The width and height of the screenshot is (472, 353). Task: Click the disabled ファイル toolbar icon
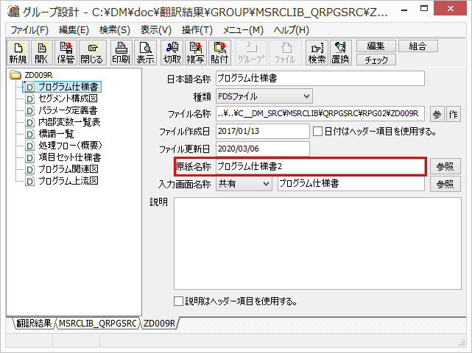coord(285,53)
